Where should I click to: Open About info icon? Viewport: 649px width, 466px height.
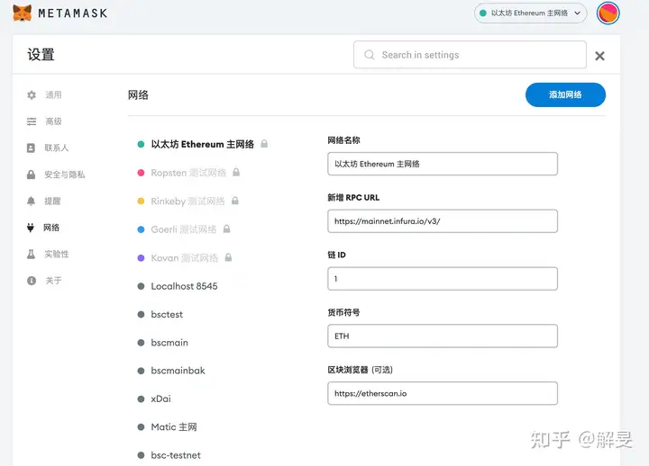click(32, 281)
